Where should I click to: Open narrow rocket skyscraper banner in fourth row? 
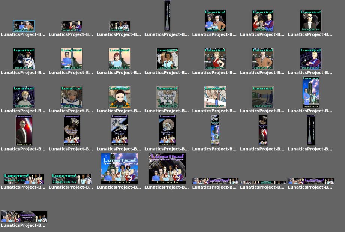(310, 130)
